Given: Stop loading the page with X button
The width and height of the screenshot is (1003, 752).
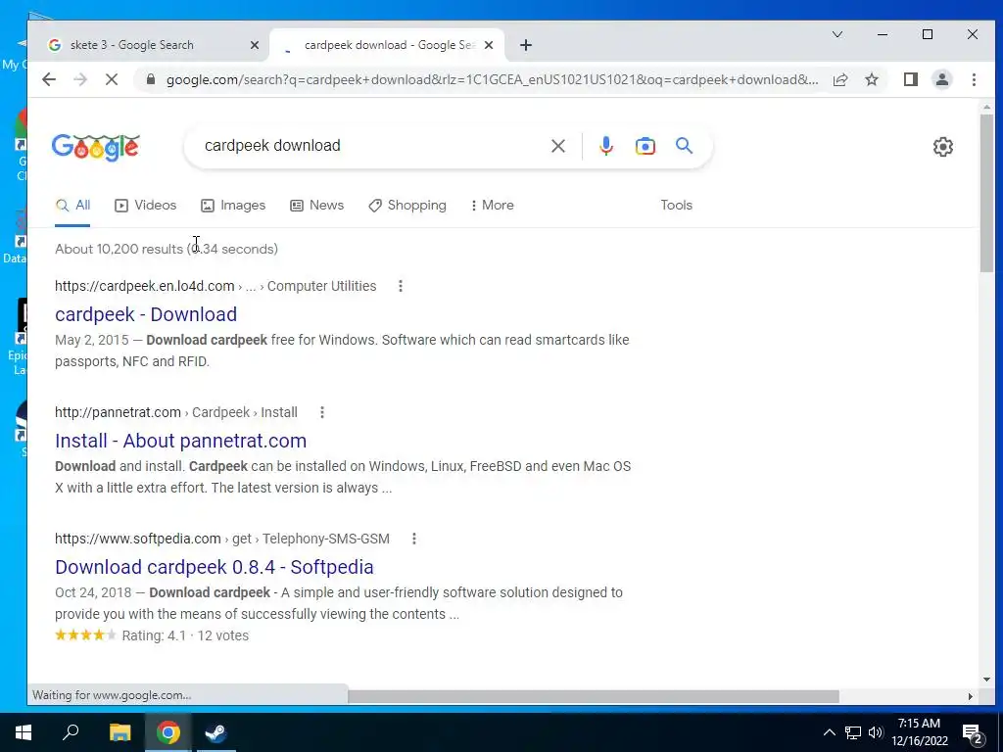Looking at the screenshot, I should 112,79.
